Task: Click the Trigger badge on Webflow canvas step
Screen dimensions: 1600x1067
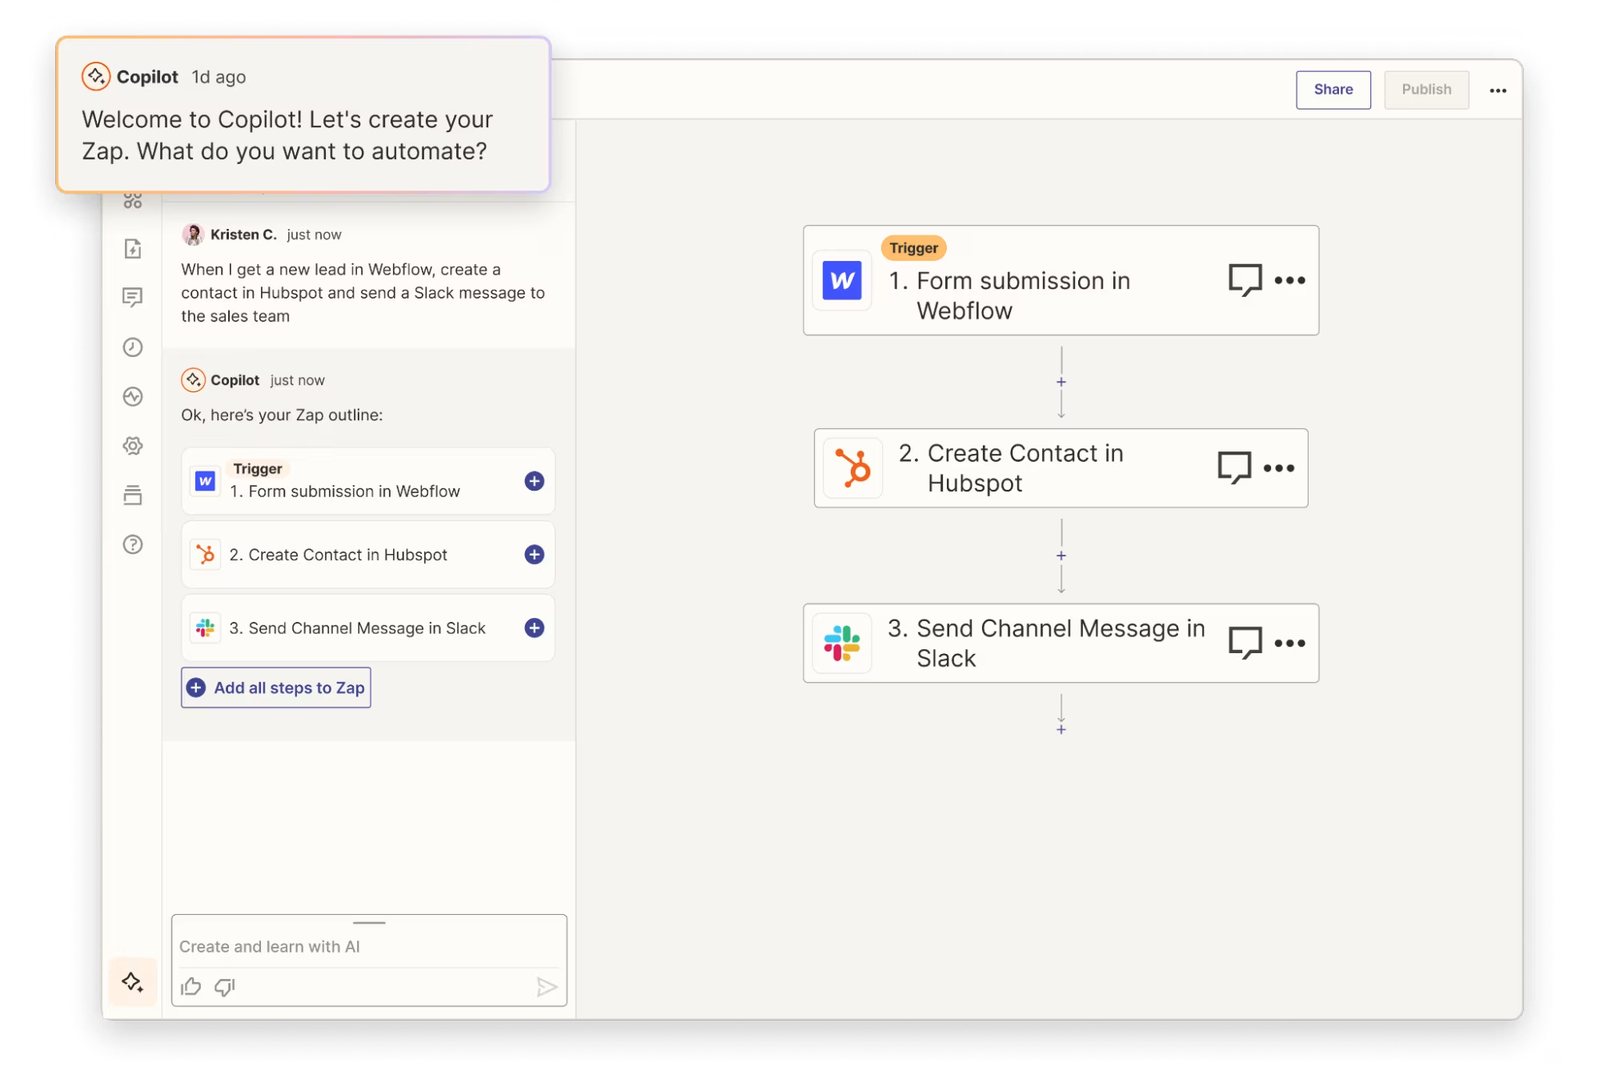Action: click(913, 247)
